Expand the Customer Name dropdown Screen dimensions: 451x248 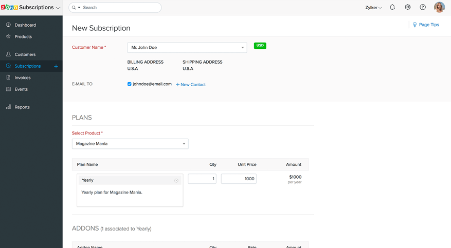click(243, 48)
